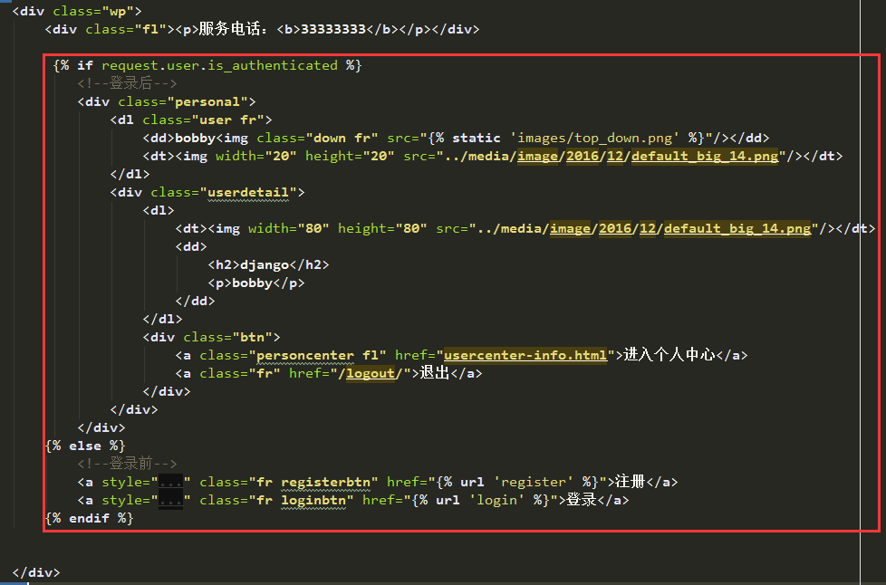Image resolution: width=886 pixels, height=585 pixels.
Task: Click the {% endif %} template tag
Action: point(90,518)
